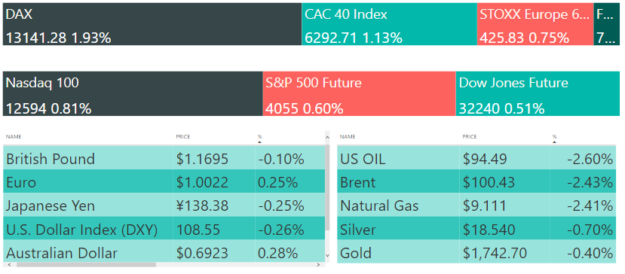The width and height of the screenshot is (625, 274).
Task: Click the PRICE header in commodities table
Action: coord(470,136)
